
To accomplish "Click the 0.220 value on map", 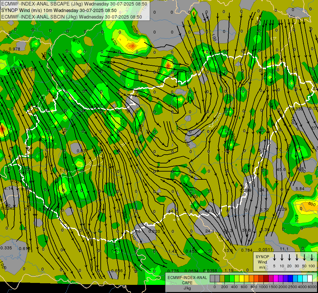I will coord(154,231).
